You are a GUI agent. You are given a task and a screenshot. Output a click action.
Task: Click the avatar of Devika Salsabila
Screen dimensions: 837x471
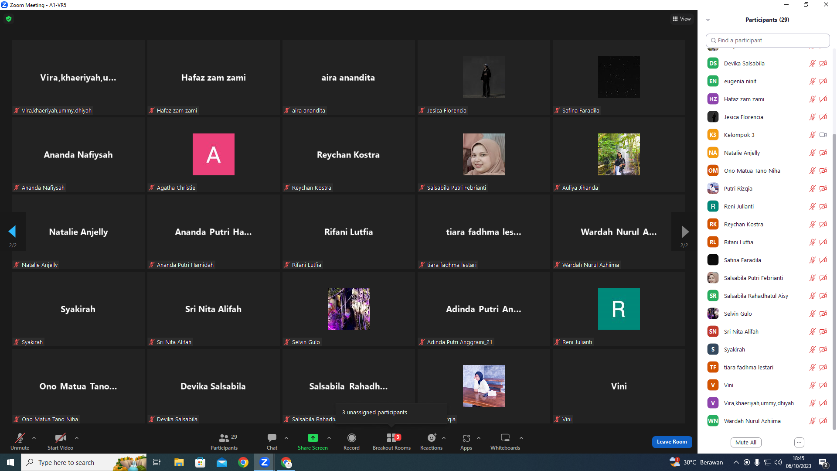click(x=713, y=63)
